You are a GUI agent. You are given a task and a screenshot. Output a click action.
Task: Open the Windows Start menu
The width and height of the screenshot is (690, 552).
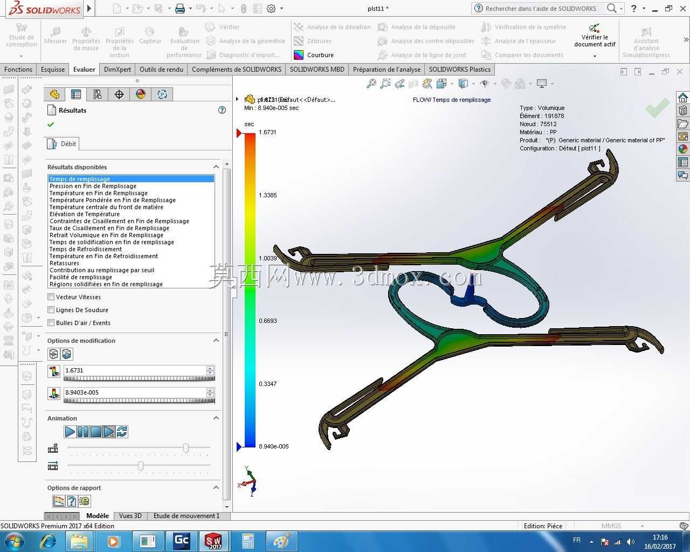click(x=14, y=541)
